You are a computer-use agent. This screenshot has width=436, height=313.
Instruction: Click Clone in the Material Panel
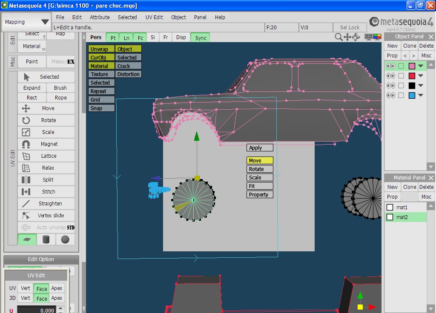[410, 187]
